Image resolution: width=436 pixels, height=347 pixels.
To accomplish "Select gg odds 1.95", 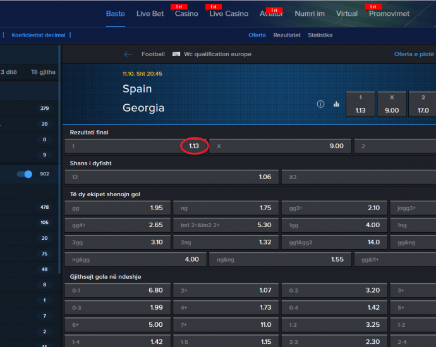I will [x=118, y=208].
